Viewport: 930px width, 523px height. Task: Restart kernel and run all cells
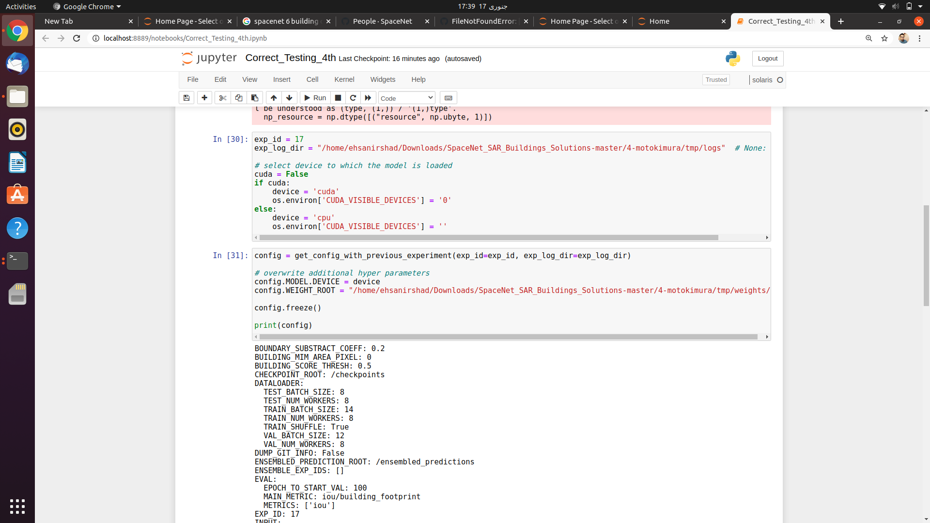click(368, 98)
